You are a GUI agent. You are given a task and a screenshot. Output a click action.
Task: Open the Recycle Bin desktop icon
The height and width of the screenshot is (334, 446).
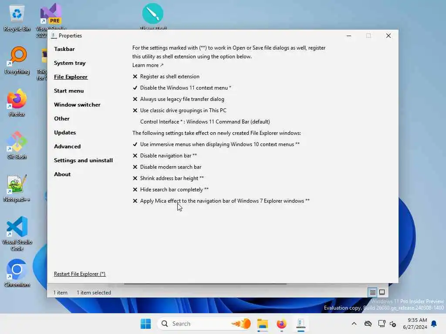17,18
